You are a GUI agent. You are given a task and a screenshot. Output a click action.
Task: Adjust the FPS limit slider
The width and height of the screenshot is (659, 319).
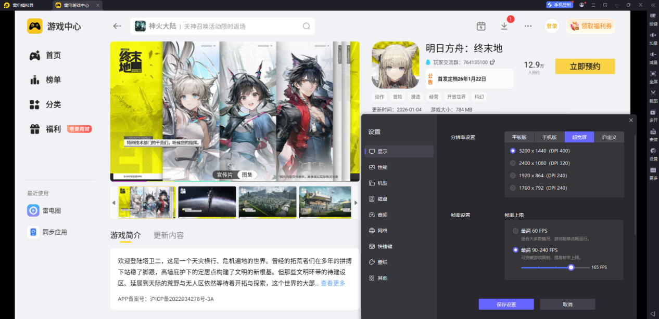tap(571, 268)
